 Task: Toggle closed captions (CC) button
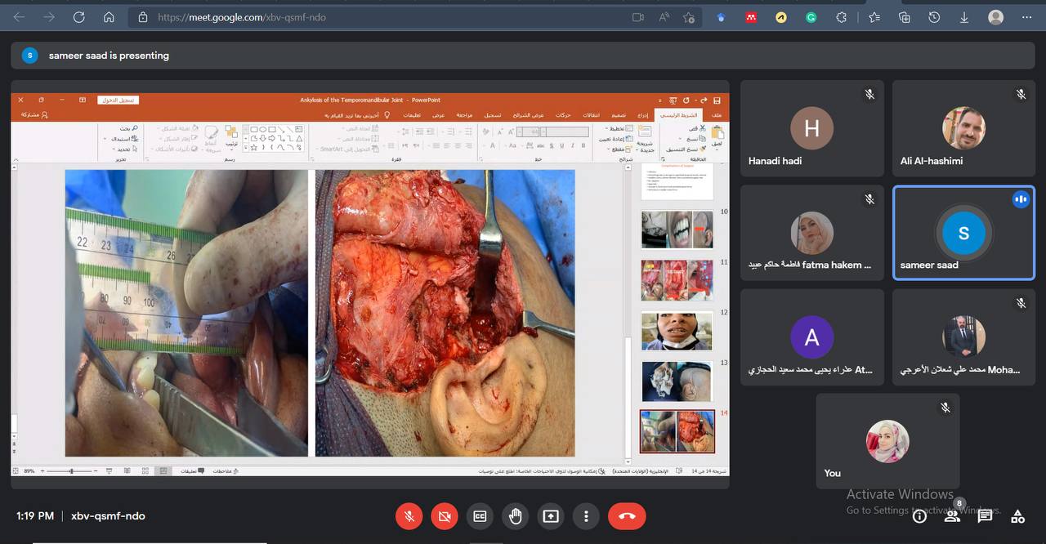pyautogui.click(x=480, y=516)
